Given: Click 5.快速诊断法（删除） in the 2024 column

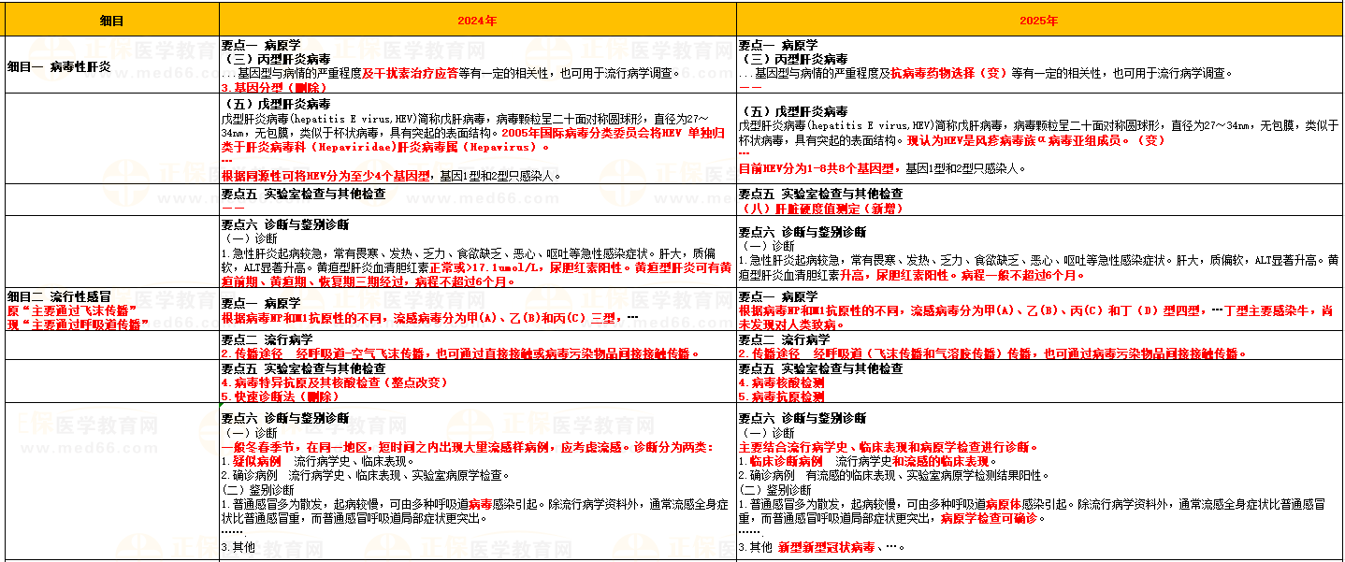Looking at the screenshot, I should tap(281, 396).
